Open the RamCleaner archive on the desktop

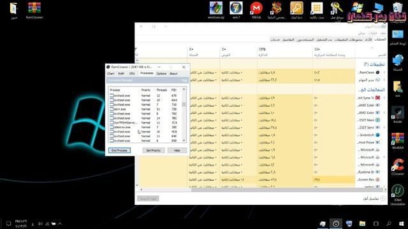[x=34, y=10]
